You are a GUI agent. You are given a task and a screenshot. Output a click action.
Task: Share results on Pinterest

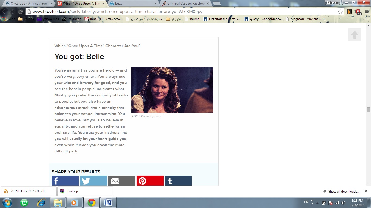(150, 181)
